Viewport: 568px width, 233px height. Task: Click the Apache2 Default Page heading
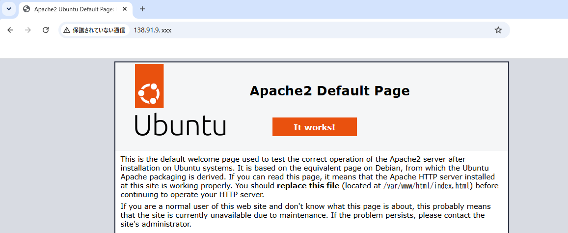pos(329,91)
